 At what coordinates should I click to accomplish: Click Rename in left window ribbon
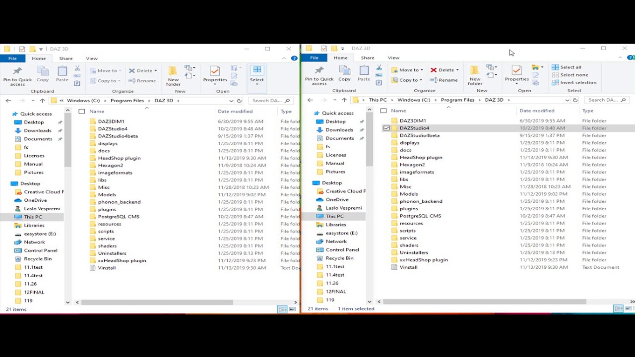pyautogui.click(x=142, y=80)
